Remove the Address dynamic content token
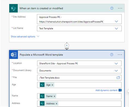 point(56,103)
